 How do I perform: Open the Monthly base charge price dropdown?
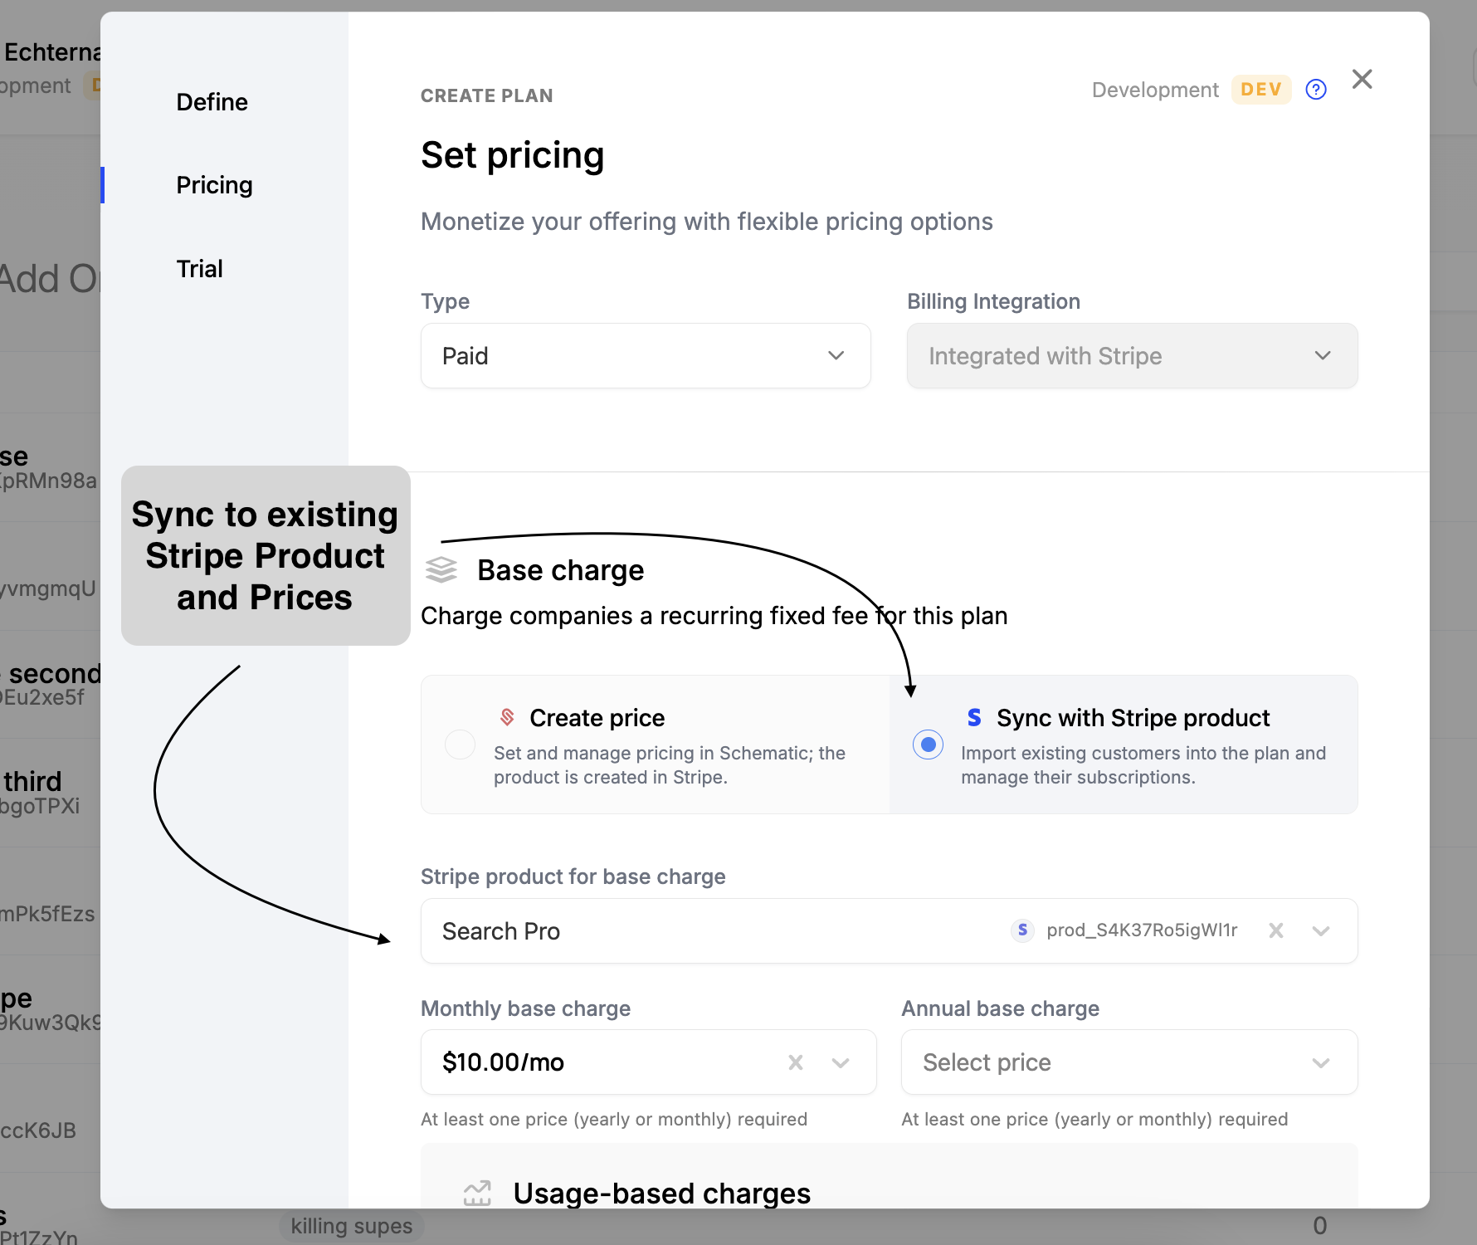(841, 1062)
